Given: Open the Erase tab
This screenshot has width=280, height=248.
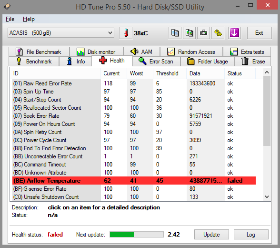Looking at the screenshot, I should pos(253,62).
